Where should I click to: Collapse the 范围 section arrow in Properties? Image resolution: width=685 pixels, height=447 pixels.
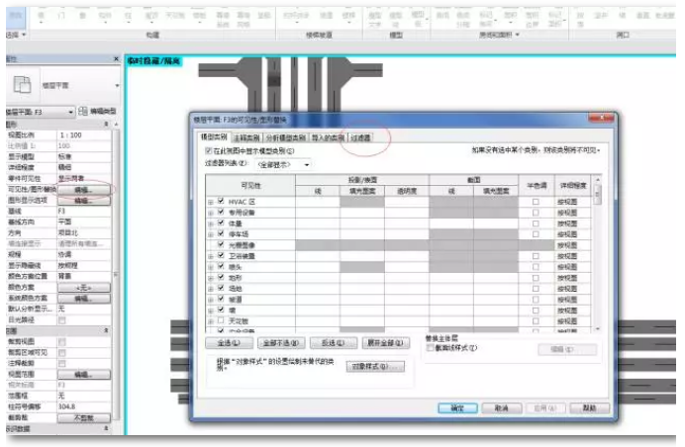(x=106, y=331)
